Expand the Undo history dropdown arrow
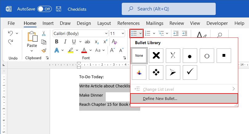249x134 pixels. click(17, 33)
